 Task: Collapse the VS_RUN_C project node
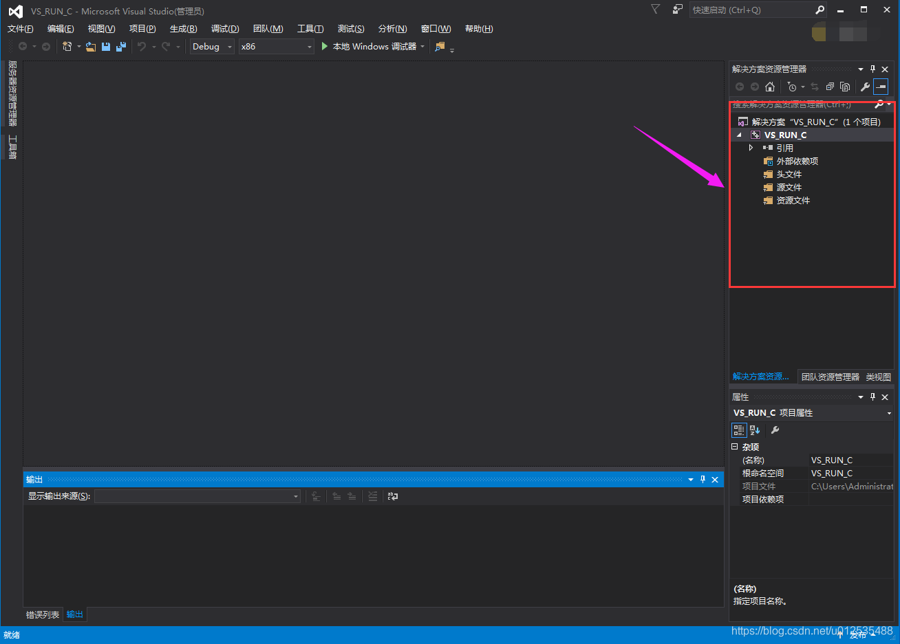coord(740,135)
